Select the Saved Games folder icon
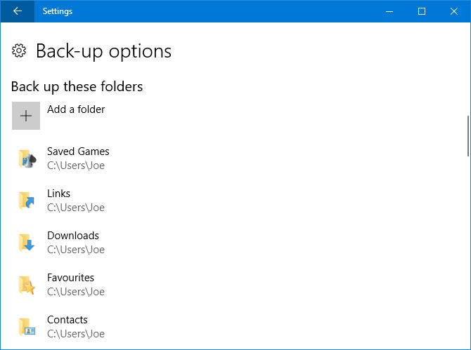The image size is (471, 350). [x=26, y=159]
